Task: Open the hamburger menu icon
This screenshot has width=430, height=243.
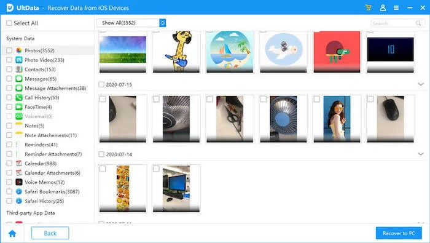Action: pos(396,7)
